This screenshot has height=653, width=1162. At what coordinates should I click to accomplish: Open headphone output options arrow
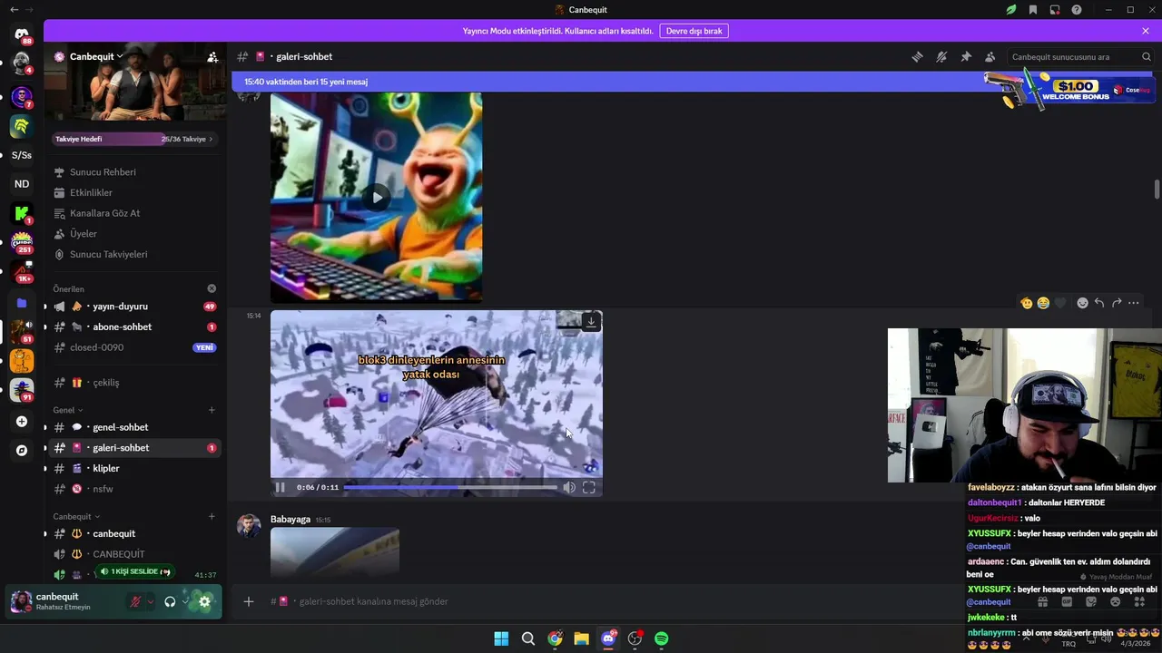185,601
